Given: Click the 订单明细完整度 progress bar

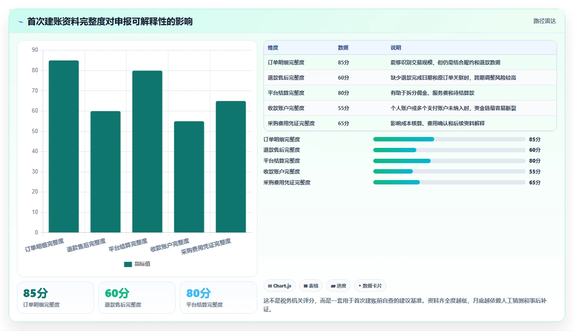Looking at the screenshot, I should [449, 139].
